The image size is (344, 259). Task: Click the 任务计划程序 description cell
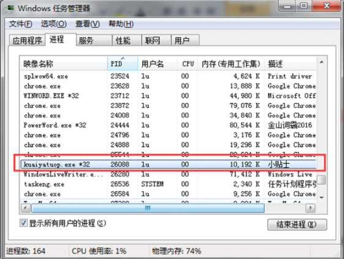point(292,184)
